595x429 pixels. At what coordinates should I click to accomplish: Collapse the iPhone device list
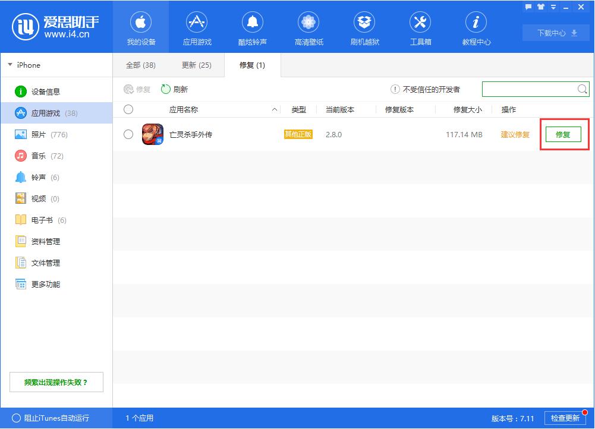click(x=10, y=65)
